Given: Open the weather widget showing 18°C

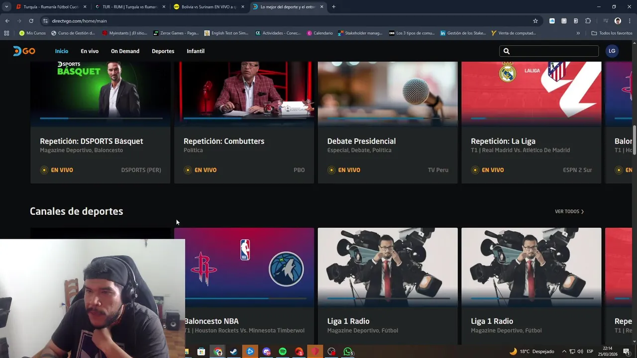Looking at the screenshot, I should (531, 352).
